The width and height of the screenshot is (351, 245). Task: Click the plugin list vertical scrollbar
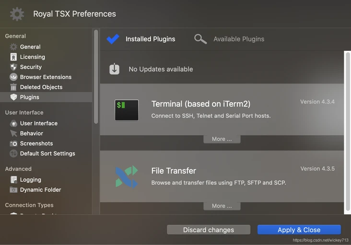(348, 131)
